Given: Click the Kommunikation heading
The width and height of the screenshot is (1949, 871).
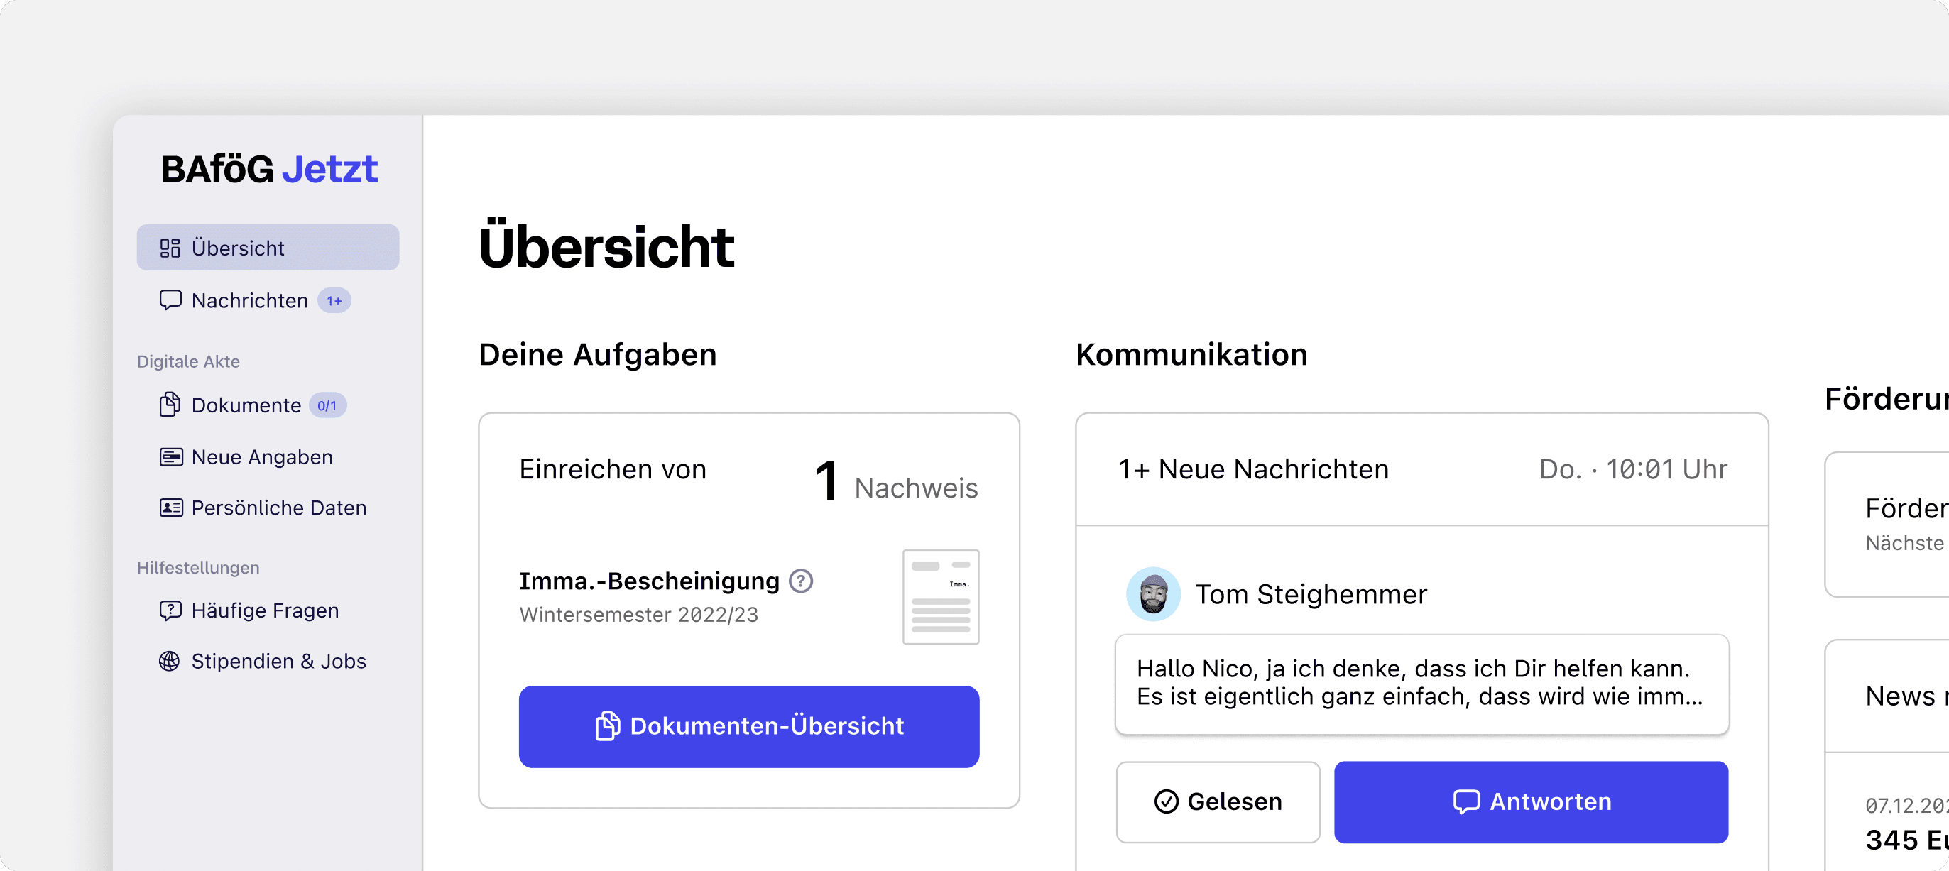Looking at the screenshot, I should (x=1191, y=355).
